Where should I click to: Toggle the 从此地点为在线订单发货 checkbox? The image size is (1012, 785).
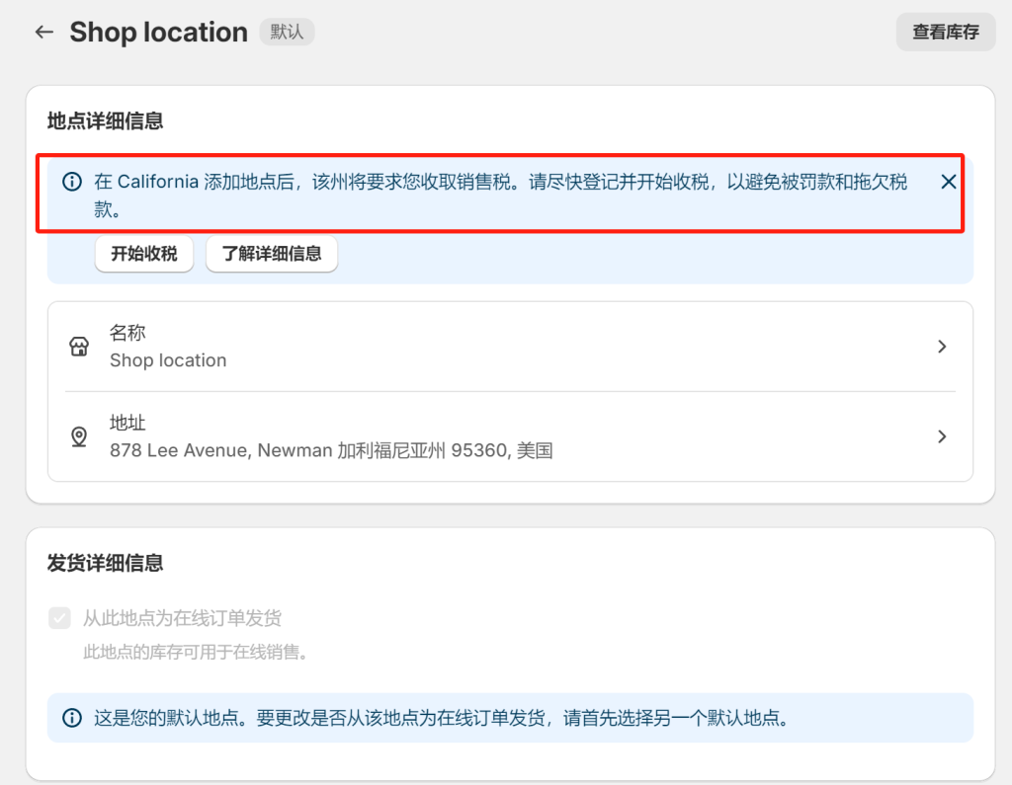pyautogui.click(x=60, y=618)
